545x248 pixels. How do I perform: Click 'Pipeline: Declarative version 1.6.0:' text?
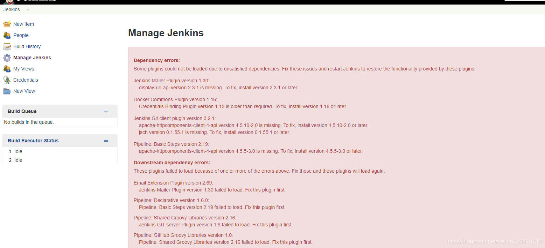[171, 200]
